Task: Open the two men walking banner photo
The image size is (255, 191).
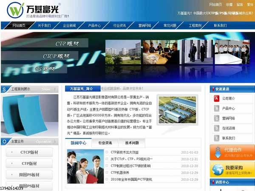Action: point(196,52)
